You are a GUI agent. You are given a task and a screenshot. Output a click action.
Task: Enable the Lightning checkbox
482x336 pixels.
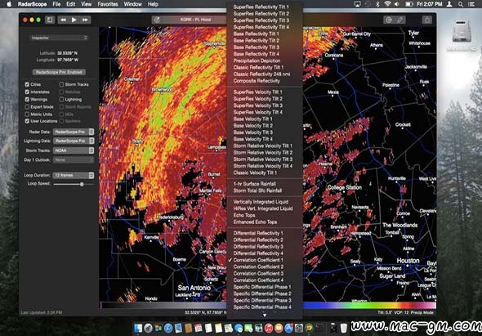[61, 100]
